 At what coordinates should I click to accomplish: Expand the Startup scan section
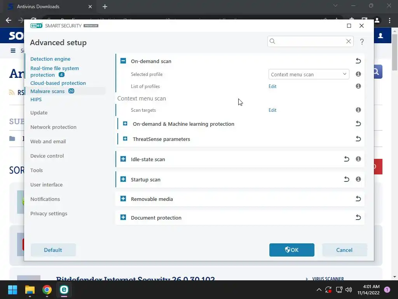[123, 179]
